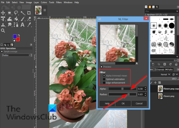Click the red background color swatch

pos(18,39)
